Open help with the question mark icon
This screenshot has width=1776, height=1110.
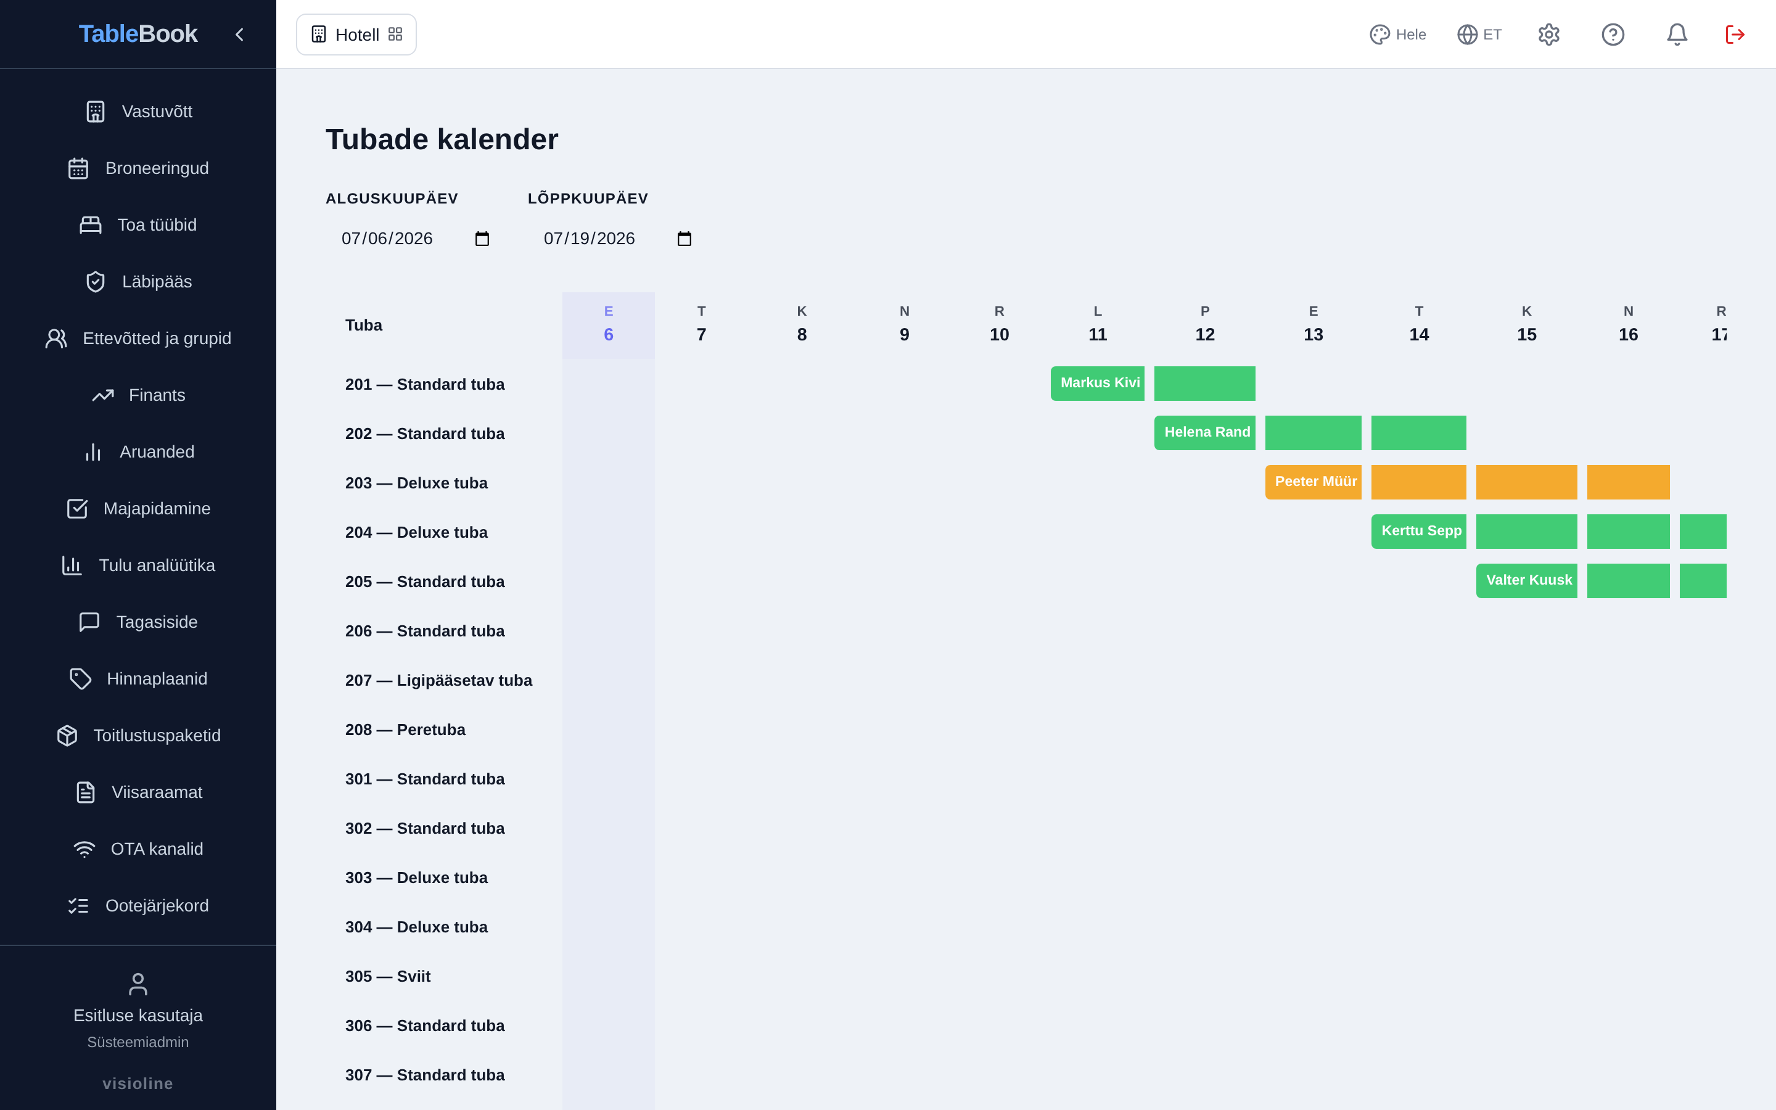[x=1613, y=35]
